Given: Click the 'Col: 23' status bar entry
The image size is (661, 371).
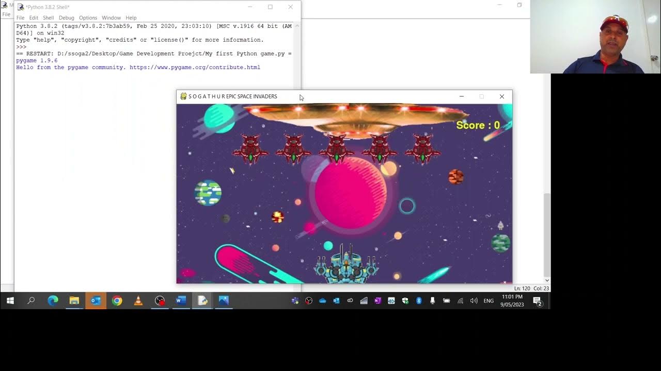Looking at the screenshot, I should click(x=541, y=289).
